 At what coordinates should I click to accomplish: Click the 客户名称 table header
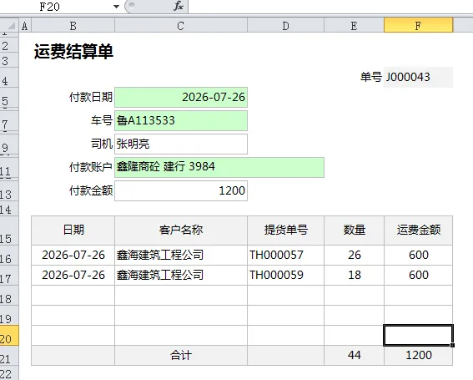(x=181, y=231)
